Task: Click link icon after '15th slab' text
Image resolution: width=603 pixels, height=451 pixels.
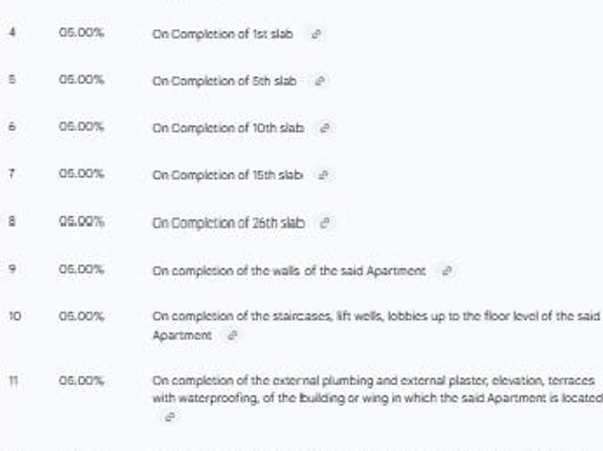Action: (324, 175)
